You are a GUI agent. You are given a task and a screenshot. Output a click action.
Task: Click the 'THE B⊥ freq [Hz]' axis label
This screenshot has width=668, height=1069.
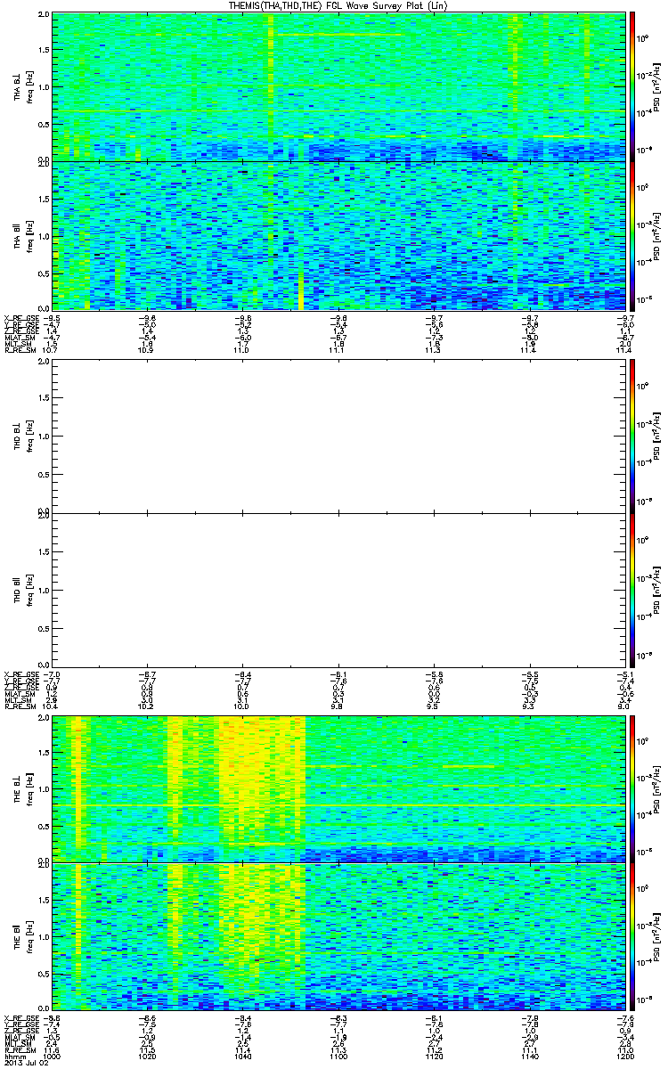(x=22, y=788)
